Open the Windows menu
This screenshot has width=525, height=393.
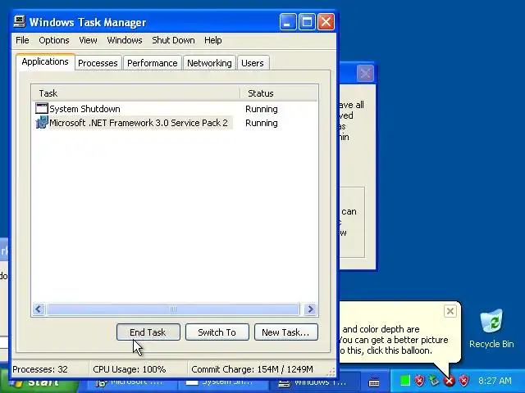(x=125, y=40)
